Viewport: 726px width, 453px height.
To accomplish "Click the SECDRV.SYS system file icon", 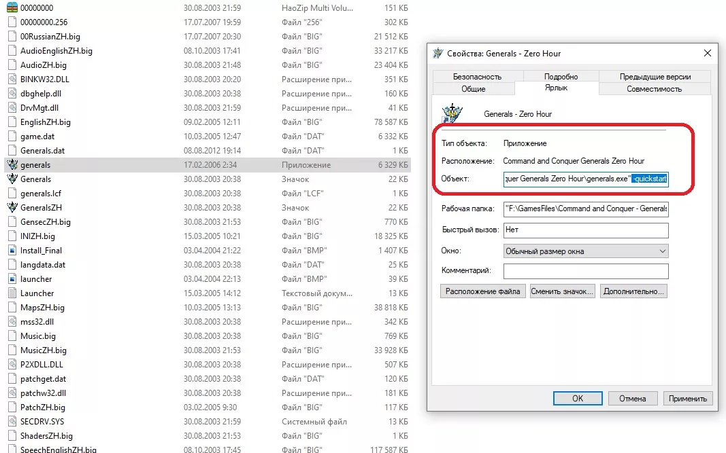I will [12, 422].
